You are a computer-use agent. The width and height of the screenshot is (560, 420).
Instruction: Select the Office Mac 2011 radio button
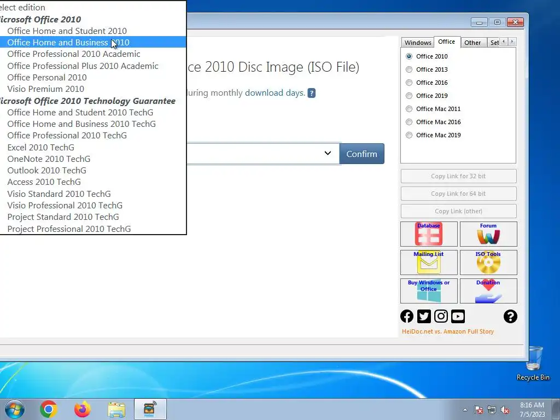click(409, 109)
